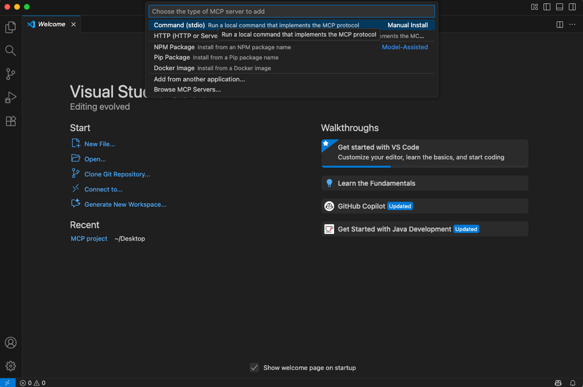Click the Clone Git Repository link
Viewport: 583px width, 387px height.
pyautogui.click(x=117, y=174)
